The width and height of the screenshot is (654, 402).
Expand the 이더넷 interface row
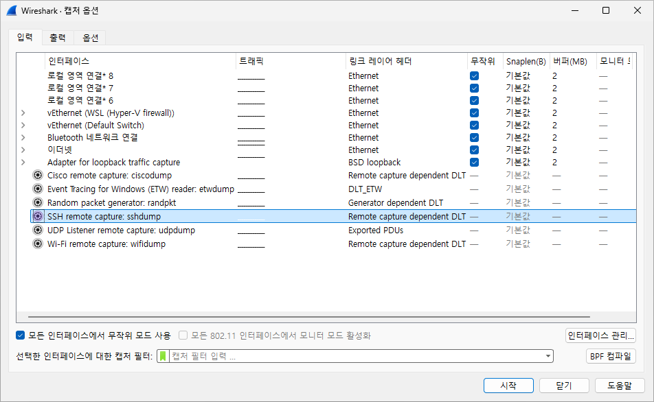pyautogui.click(x=23, y=150)
